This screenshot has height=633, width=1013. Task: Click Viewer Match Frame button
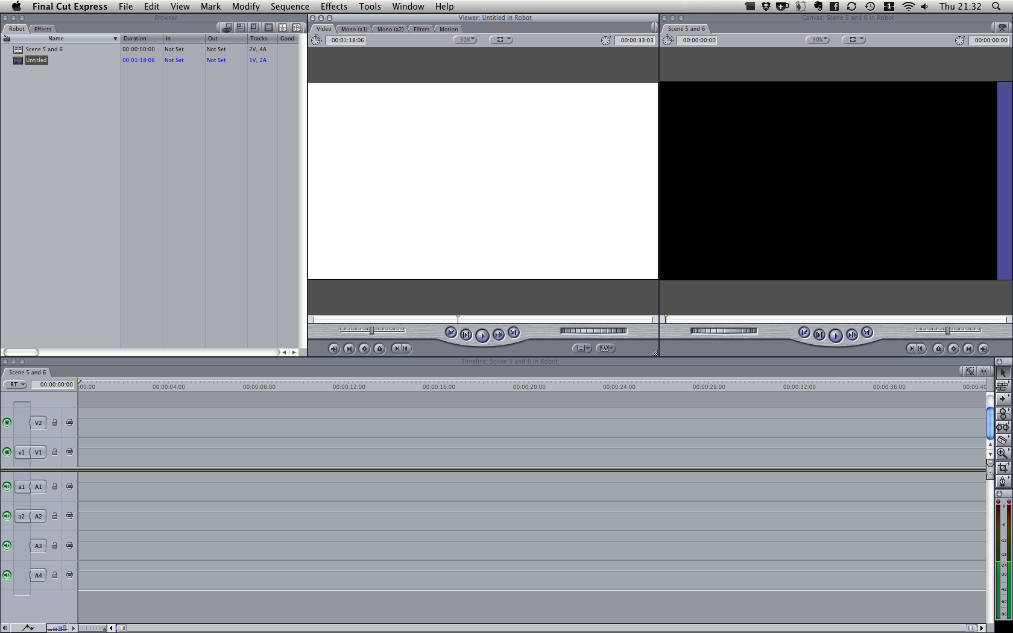click(x=334, y=348)
